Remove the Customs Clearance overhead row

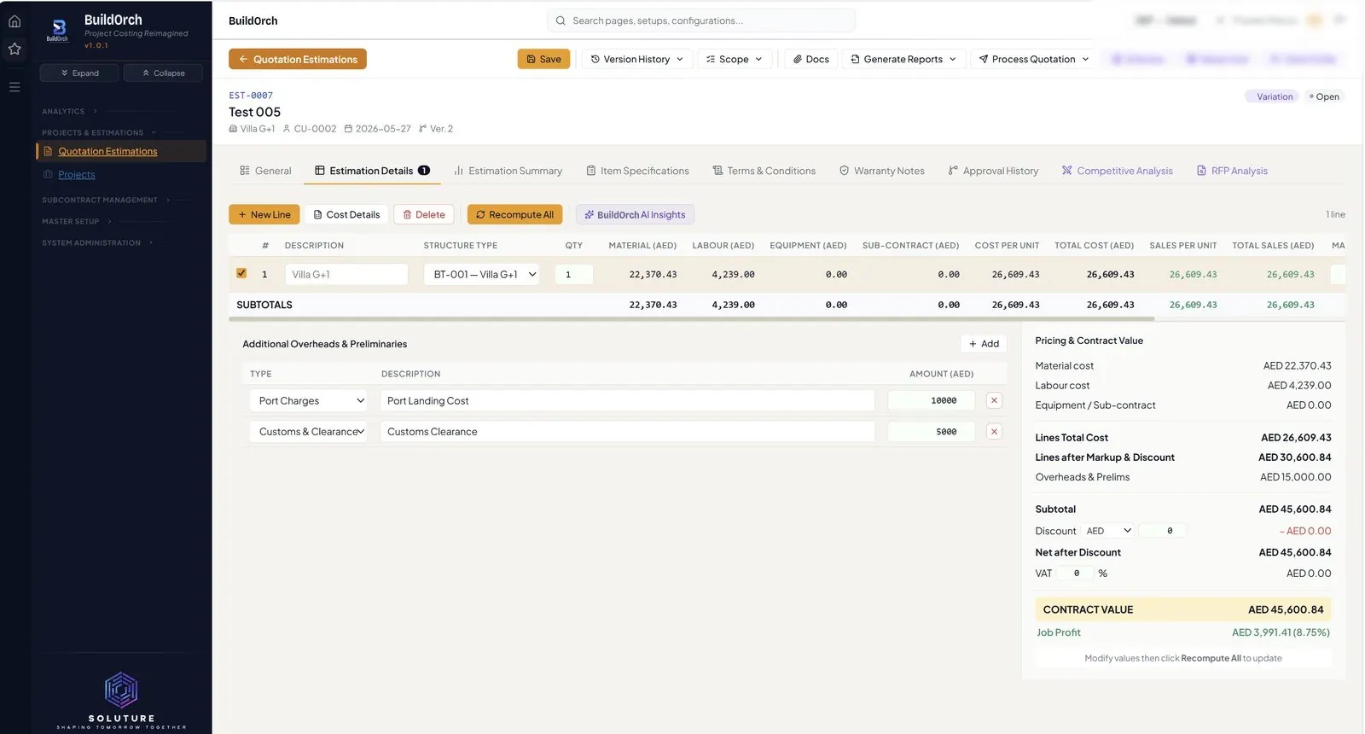click(994, 432)
